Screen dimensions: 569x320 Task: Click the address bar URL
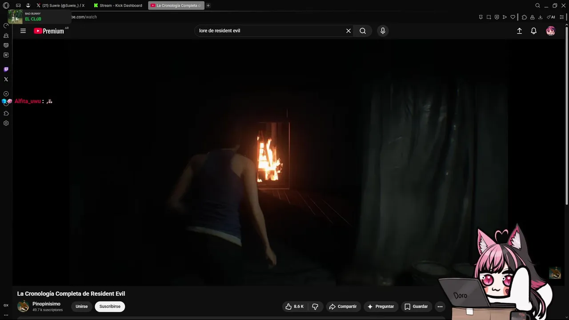pyautogui.click(x=84, y=17)
